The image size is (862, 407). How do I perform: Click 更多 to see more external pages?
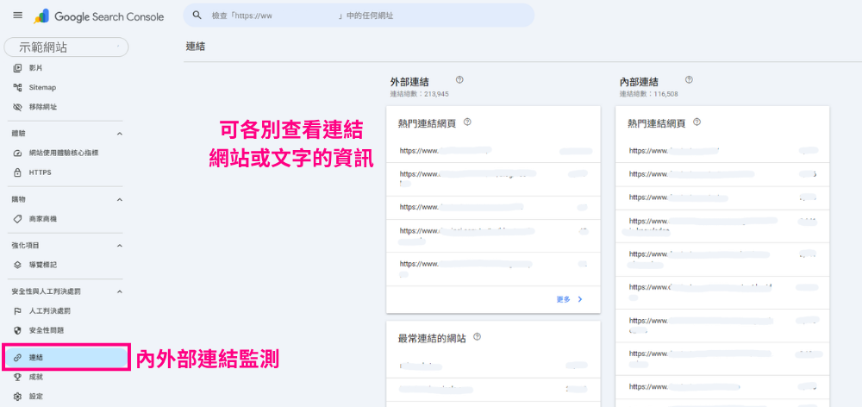(x=563, y=299)
